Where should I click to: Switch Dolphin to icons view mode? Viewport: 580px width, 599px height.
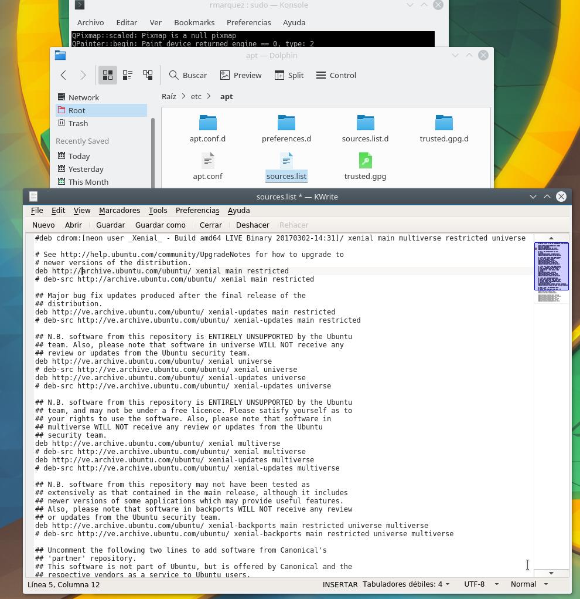pos(108,75)
